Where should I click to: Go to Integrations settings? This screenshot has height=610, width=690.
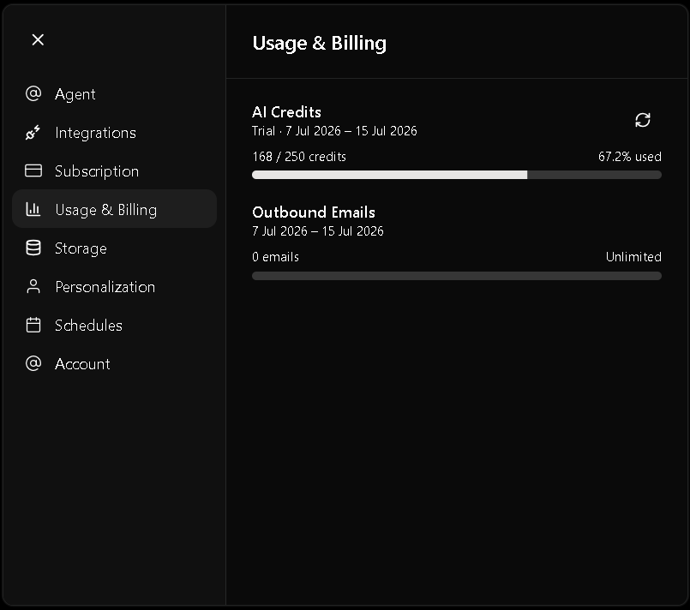click(114, 133)
